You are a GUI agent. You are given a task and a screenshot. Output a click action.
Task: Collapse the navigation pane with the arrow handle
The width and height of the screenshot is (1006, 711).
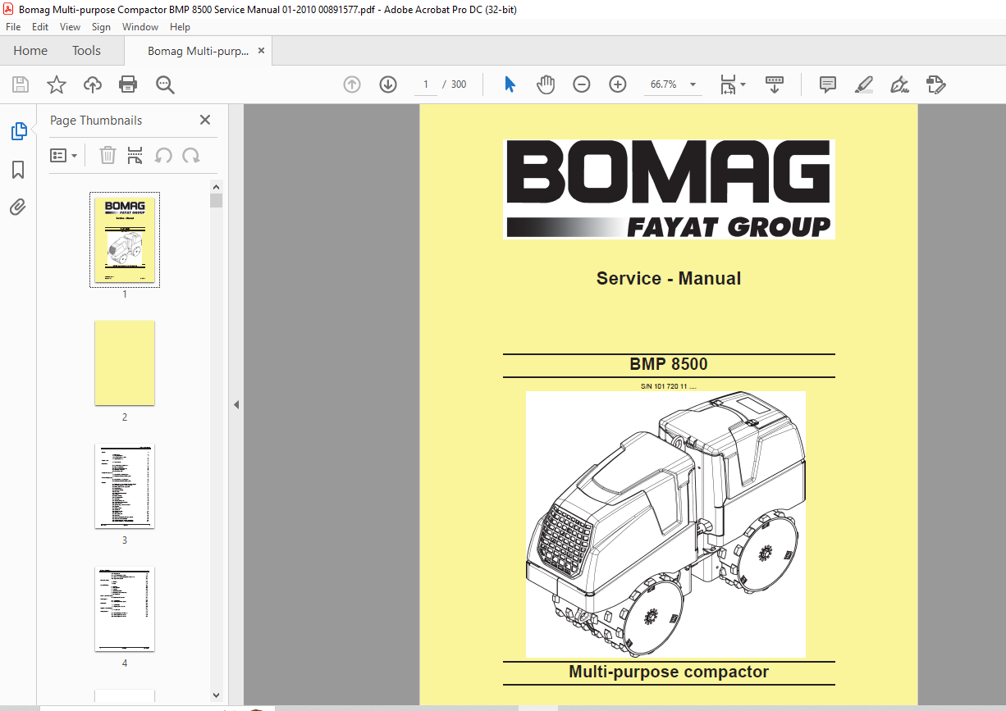click(x=236, y=404)
